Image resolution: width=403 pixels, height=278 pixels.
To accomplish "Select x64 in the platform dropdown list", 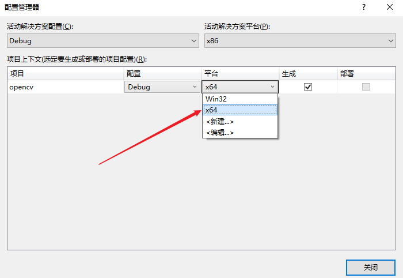I will [x=240, y=110].
